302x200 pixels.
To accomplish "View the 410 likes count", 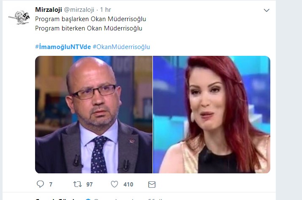I will pos(128,184).
